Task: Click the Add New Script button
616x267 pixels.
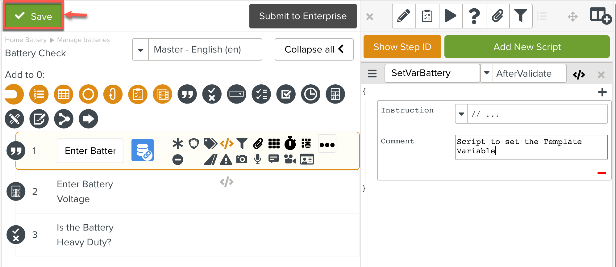Action: (527, 47)
